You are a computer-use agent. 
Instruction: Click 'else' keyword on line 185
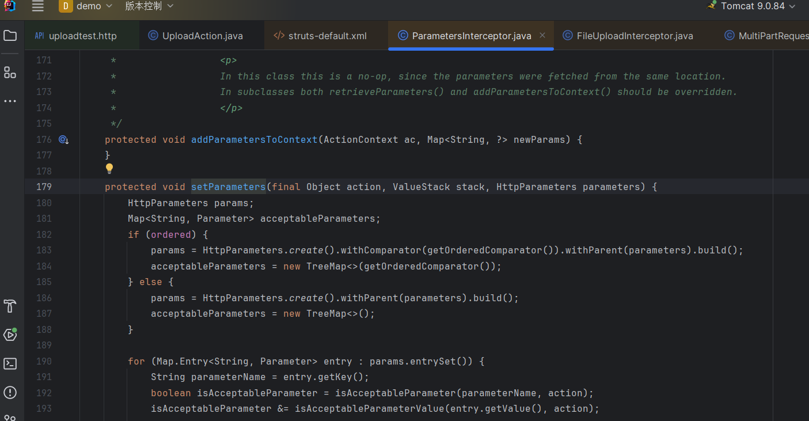[151, 282]
